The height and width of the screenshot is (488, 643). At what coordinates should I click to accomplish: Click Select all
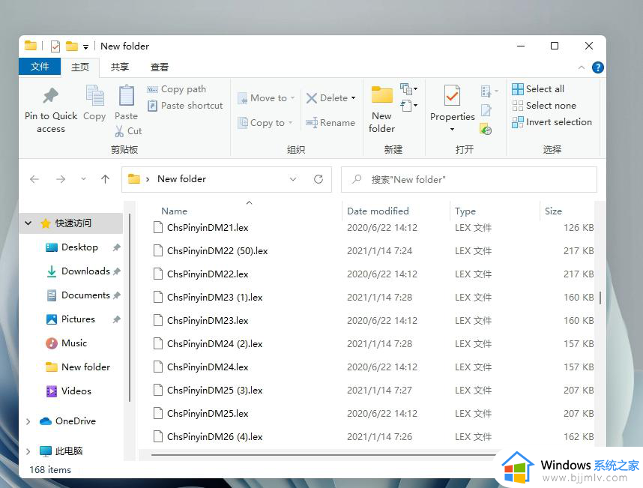tap(538, 89)
